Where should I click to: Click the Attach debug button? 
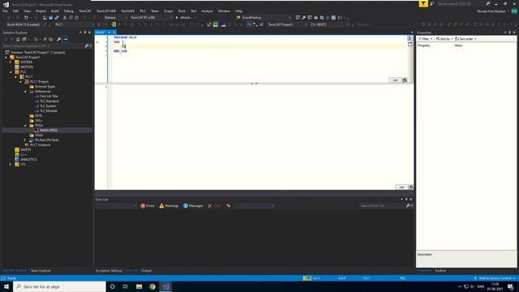(185, 18)
